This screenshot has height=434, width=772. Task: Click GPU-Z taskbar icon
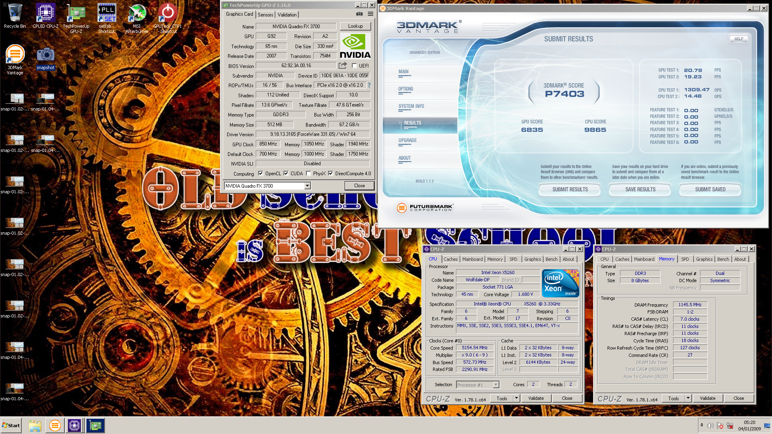pos(95,426)
